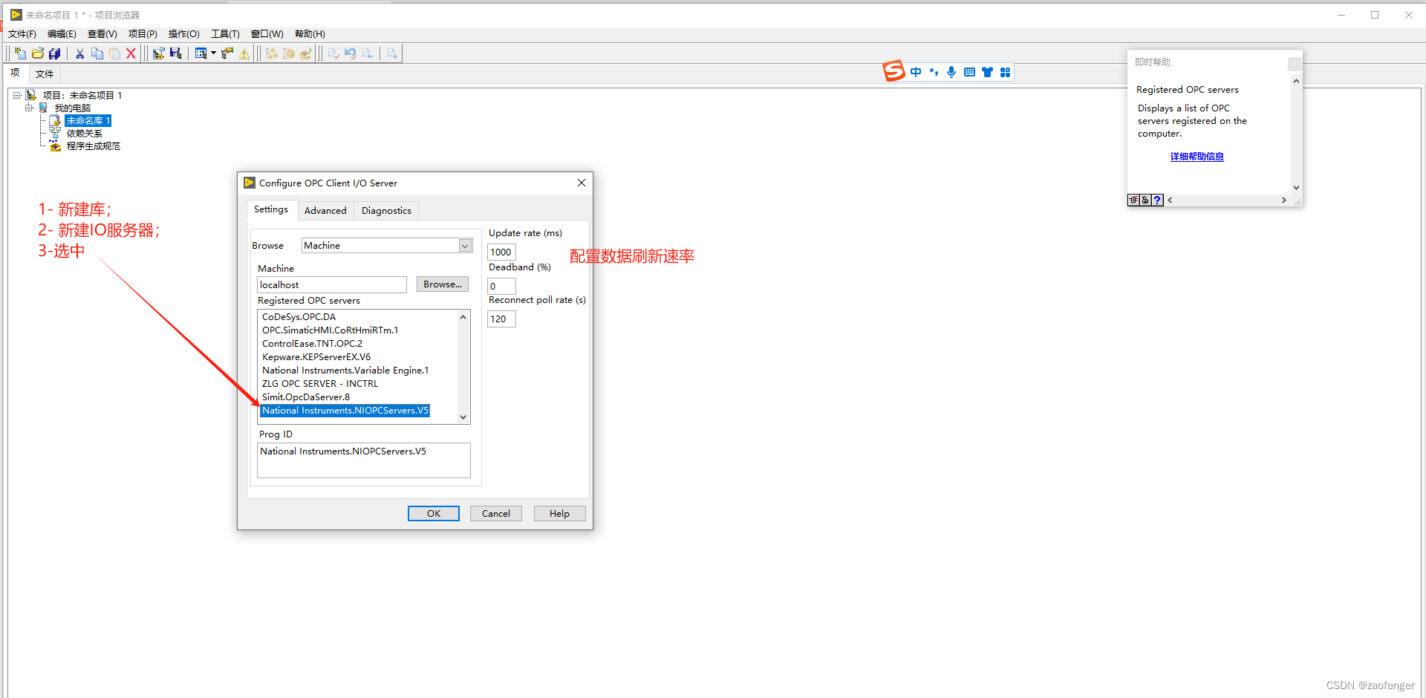Collapse the 未命名项目 1 root node
Screen dimensions: 1426x698
coord(16,95)
